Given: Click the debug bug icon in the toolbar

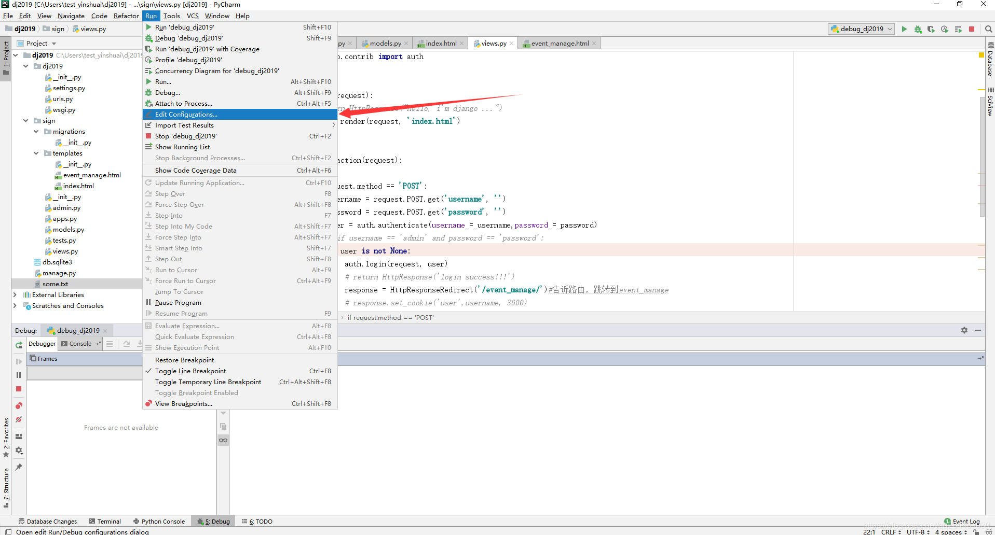Looking at the screenshot, I should (x=919, y=29).
